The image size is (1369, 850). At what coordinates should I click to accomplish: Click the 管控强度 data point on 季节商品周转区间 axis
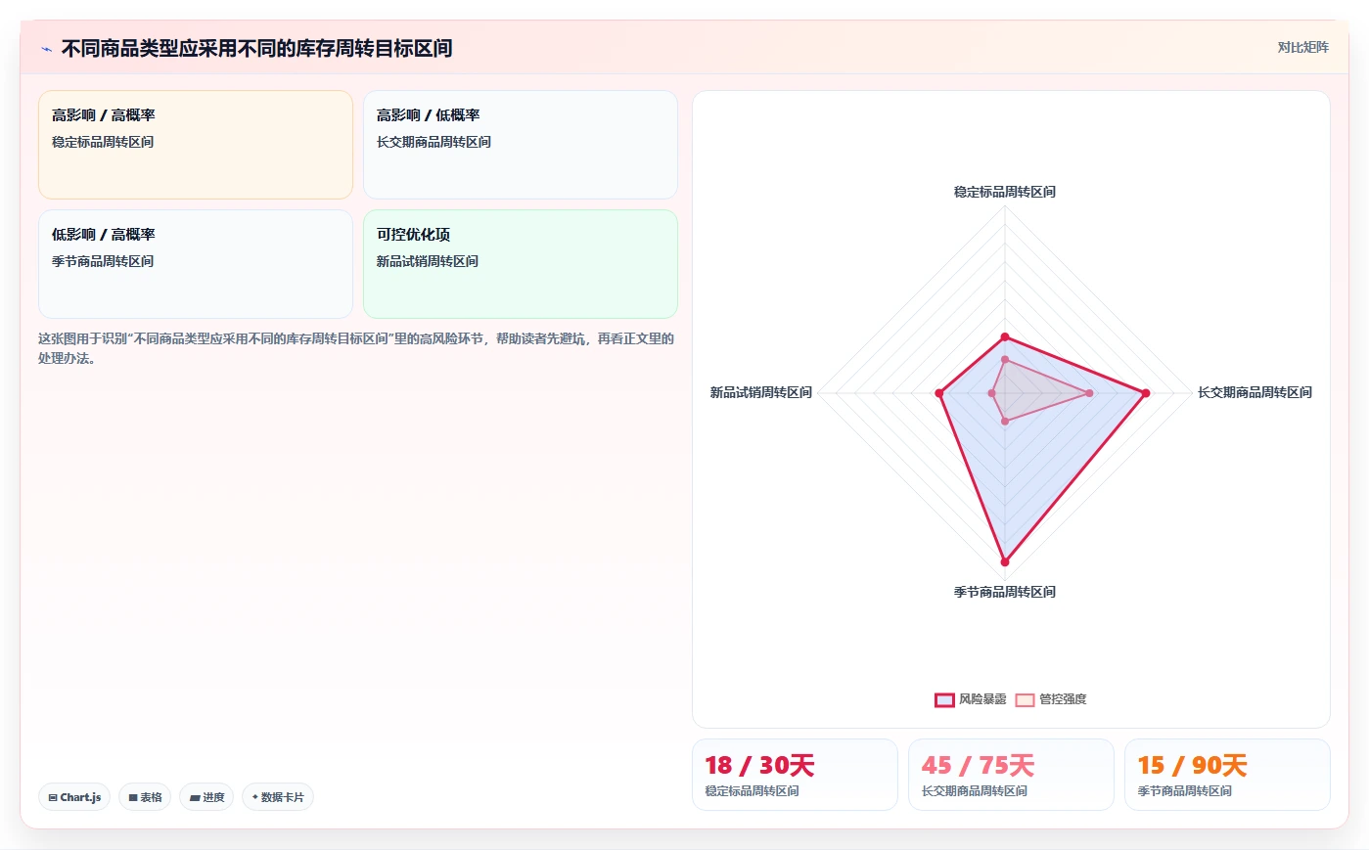(1005, 422)
